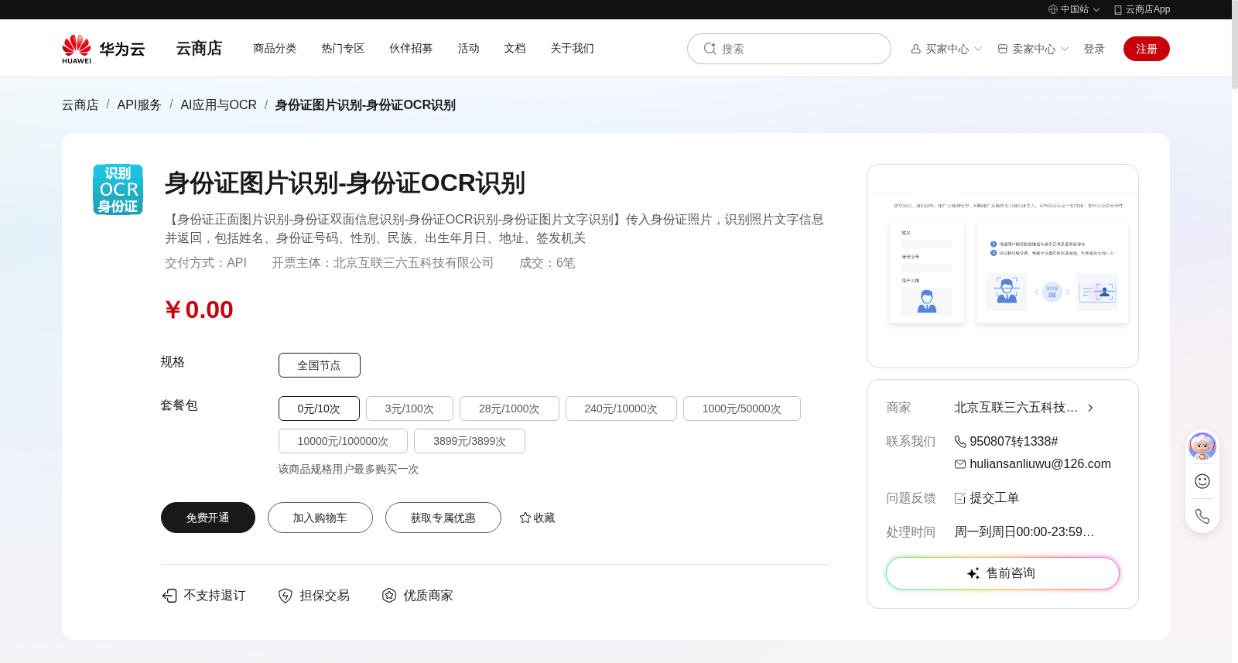Click the 周一到周日00:00-23:59 processing time text
The height and width of the screenshot is (663, 1238).
click(1024, 532)
